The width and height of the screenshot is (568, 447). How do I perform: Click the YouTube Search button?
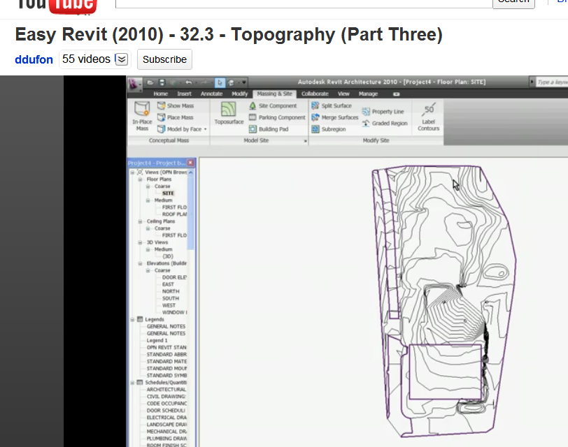pyautogui.click(x=513, y=3)
